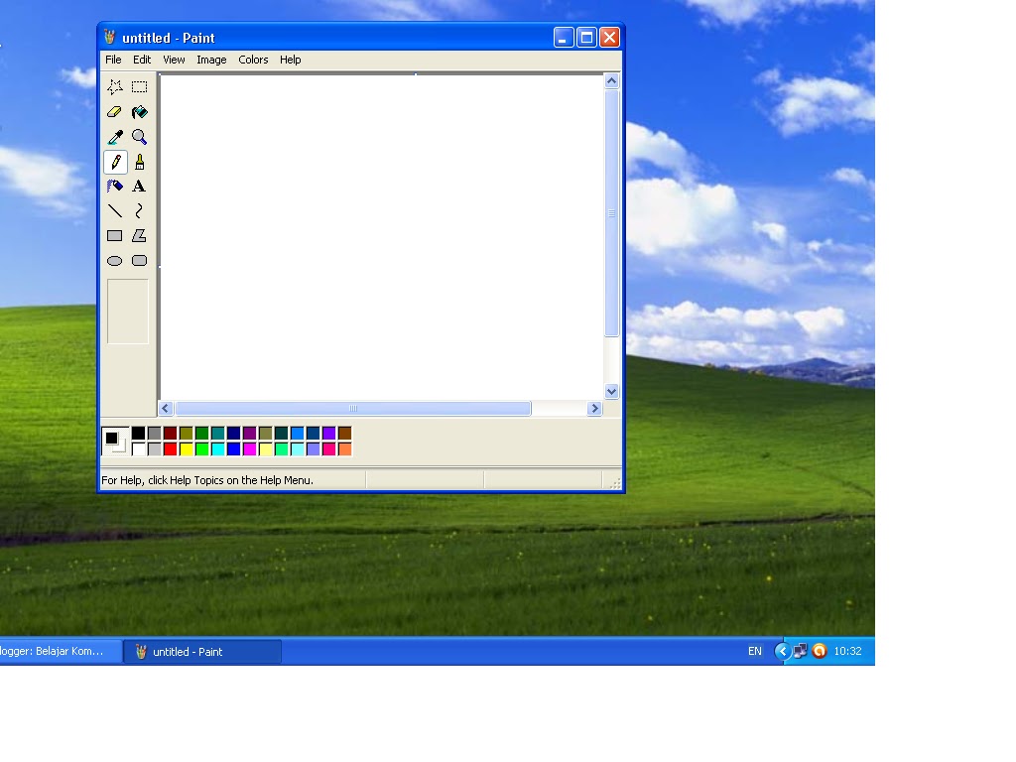The image size is (1016, 762).
Task: Select the brown color swatch
Action: coord(344,434)
